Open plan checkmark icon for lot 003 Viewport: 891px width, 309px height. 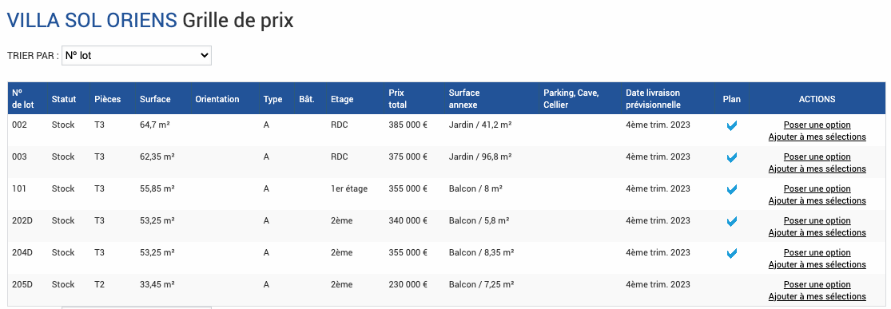pos(732,158)
